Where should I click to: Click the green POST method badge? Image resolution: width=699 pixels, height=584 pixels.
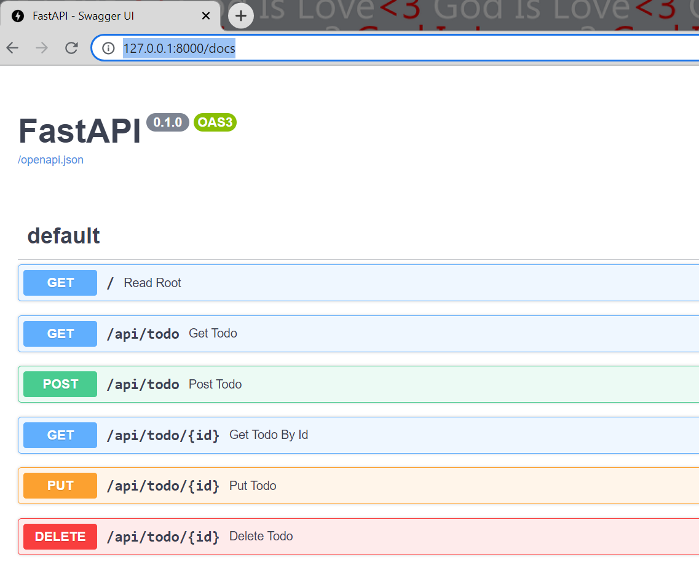pyautogui.click(x=60, y=384)
